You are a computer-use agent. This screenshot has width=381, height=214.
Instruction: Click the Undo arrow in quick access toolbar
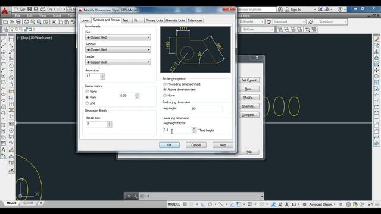point(49,10)
